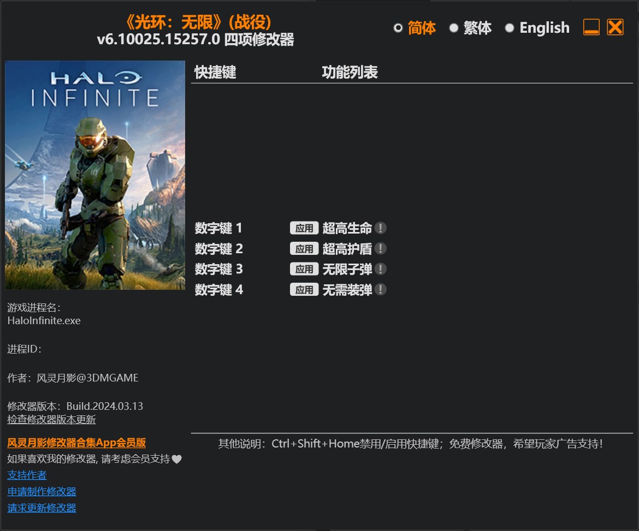
Task: Apply the 无需装弹 cheat
Action: (304, 290)
